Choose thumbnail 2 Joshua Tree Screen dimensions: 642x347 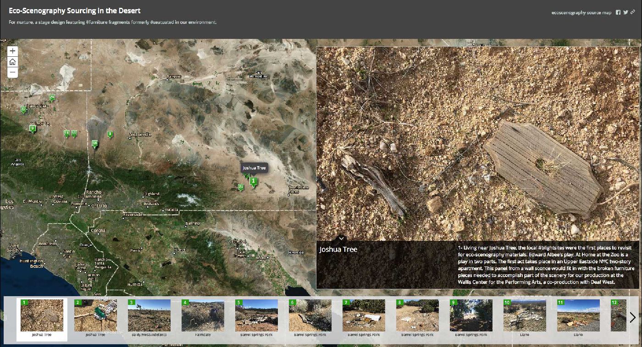point(95,315)
